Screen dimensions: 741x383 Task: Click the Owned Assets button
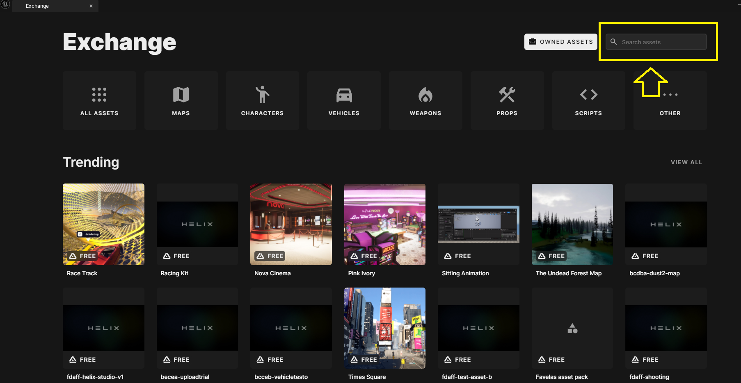560,42
